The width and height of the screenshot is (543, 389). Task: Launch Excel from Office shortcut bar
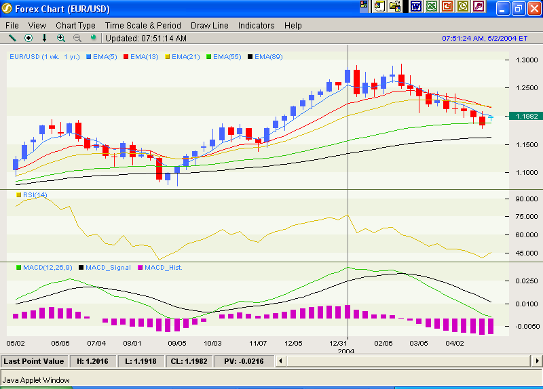pos(432,6)
